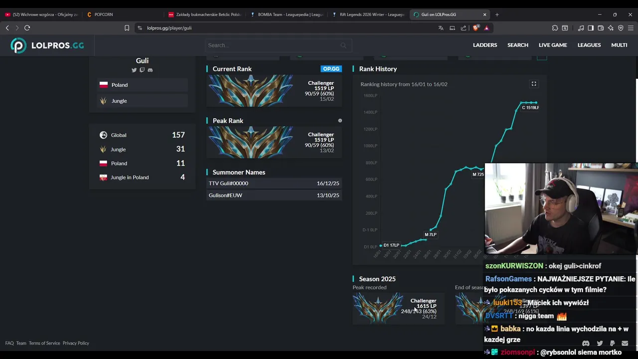Open the tab search icon
The image size is (638, 359).
[x=565, y=28]
